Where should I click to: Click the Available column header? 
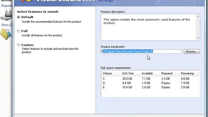point(147,73)
